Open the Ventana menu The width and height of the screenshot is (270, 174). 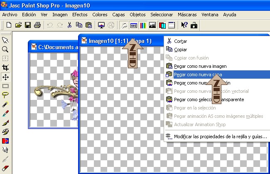point(210,15)
